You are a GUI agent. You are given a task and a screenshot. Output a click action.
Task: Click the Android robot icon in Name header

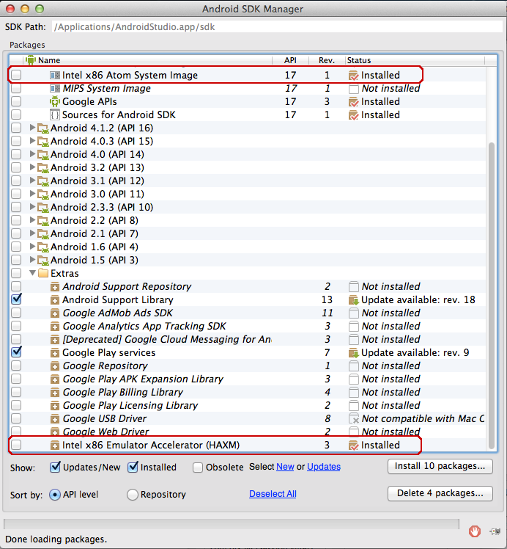click(31, 60)
